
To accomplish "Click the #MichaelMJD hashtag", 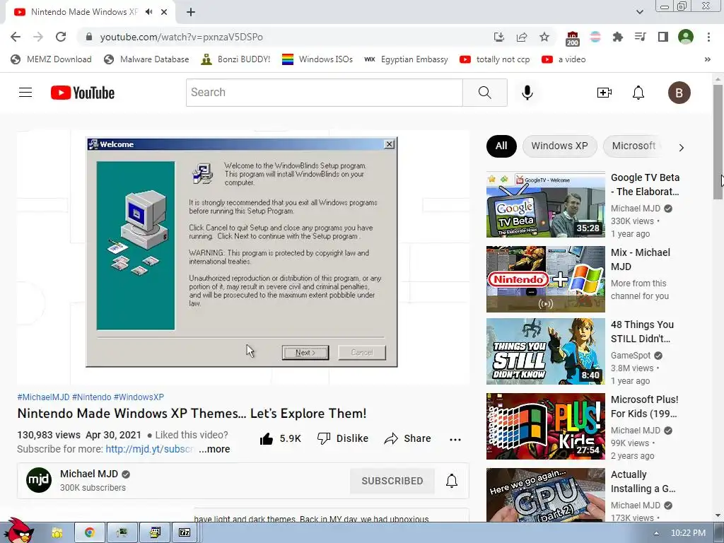I will (x=43, y=397).
